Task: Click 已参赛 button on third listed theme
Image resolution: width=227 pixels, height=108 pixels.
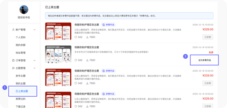Action: point(208,83)
